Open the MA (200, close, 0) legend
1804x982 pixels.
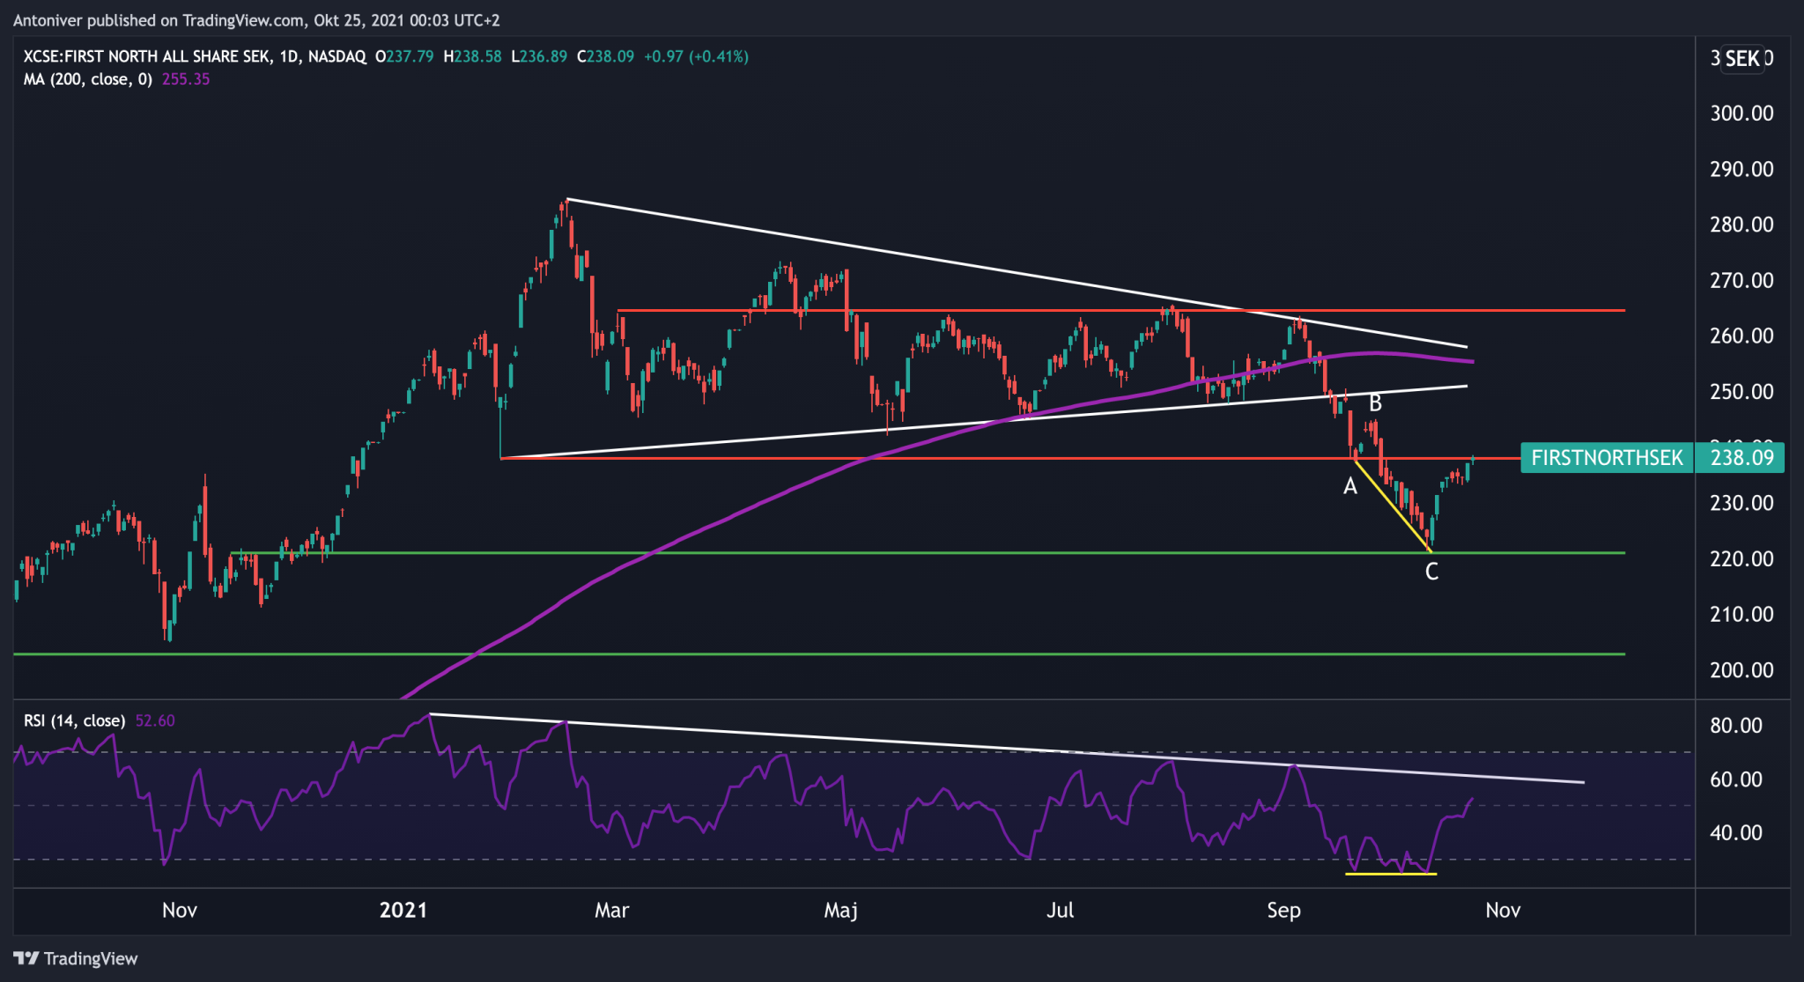[x=87, y=79]
